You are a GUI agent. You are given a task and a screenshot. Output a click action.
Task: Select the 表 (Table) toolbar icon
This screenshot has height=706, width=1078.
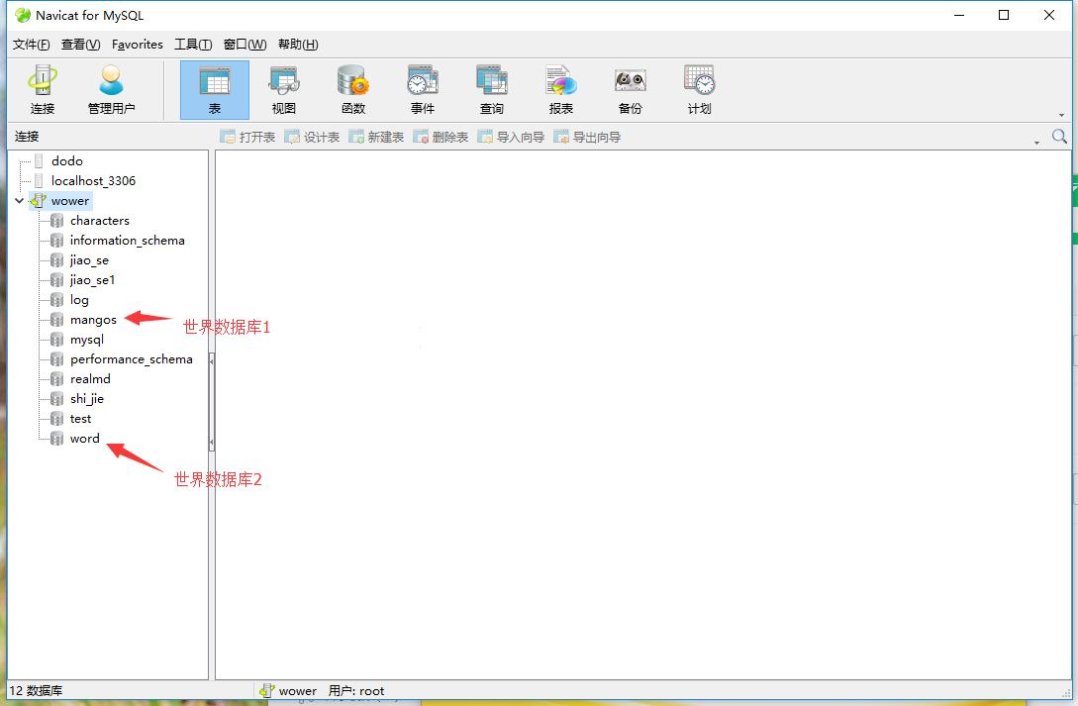(x=215, y=89)
